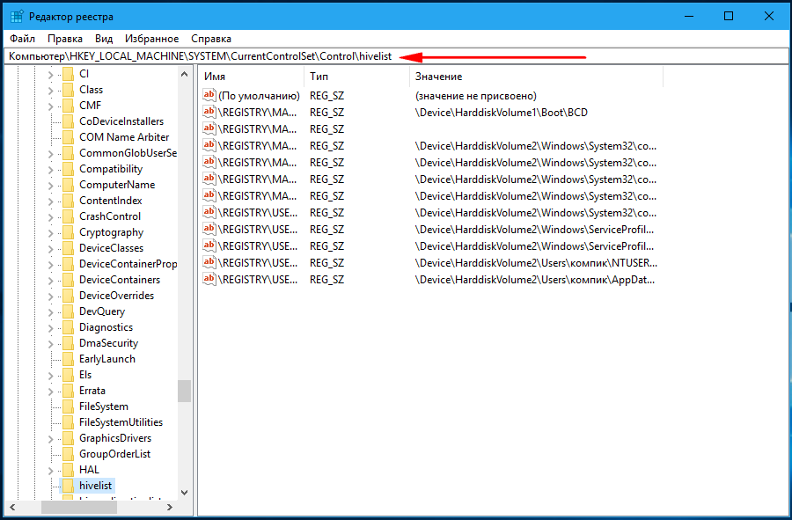This screenshot has width=792, height=520.
Task: Click the Compatibility folder icon
Action: pos(68,169)
